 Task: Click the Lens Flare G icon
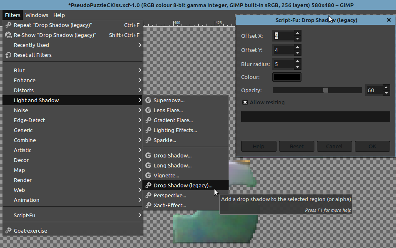pyautogui.click(x=148, y=110)
